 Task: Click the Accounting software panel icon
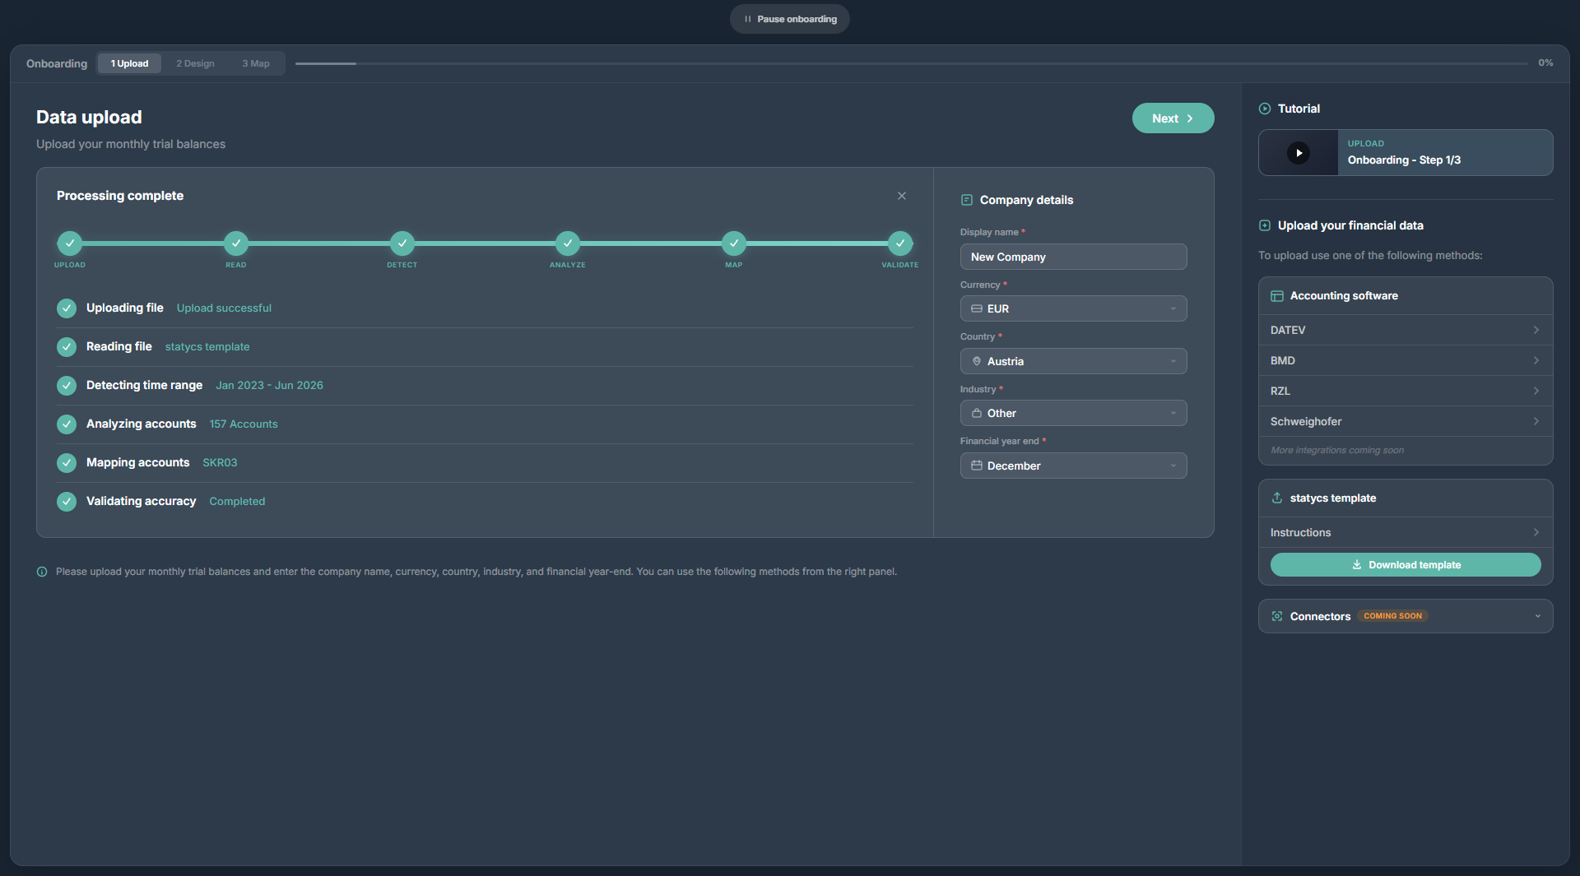pyautogui.click(x=1277, y=296)
